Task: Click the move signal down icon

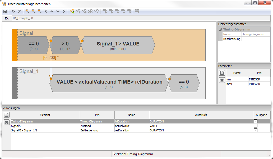Action: (85, 11)
